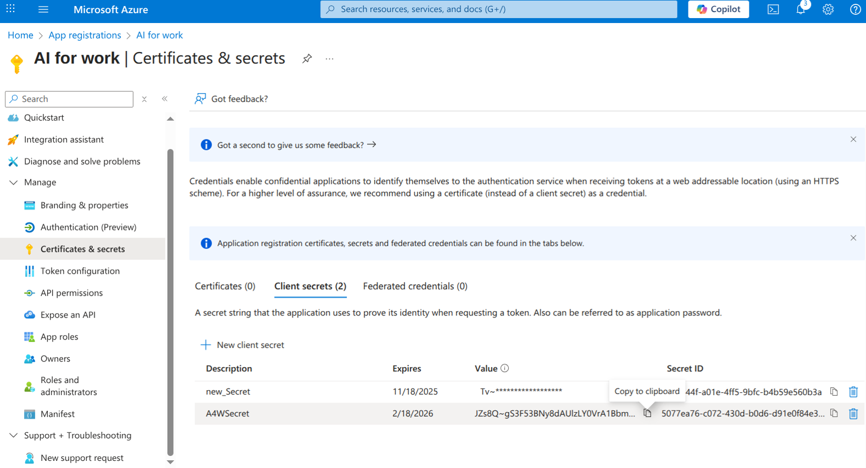The image size is (866, 468).
Task: Open the ellipsis more options beside title
Action: [330, 59]
